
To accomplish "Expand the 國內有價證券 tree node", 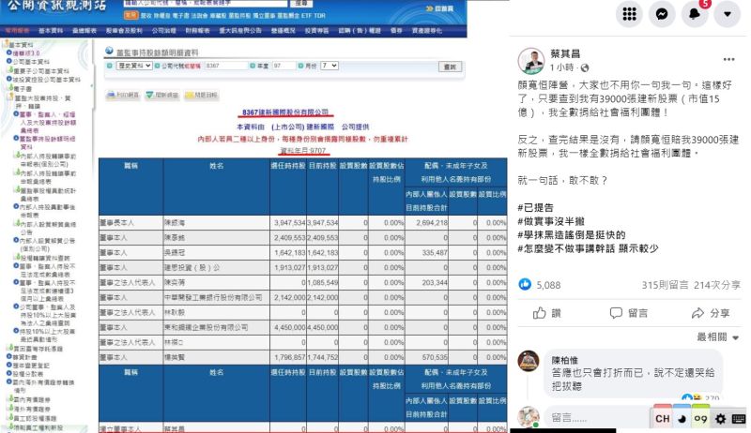I will tap(9, 399).
